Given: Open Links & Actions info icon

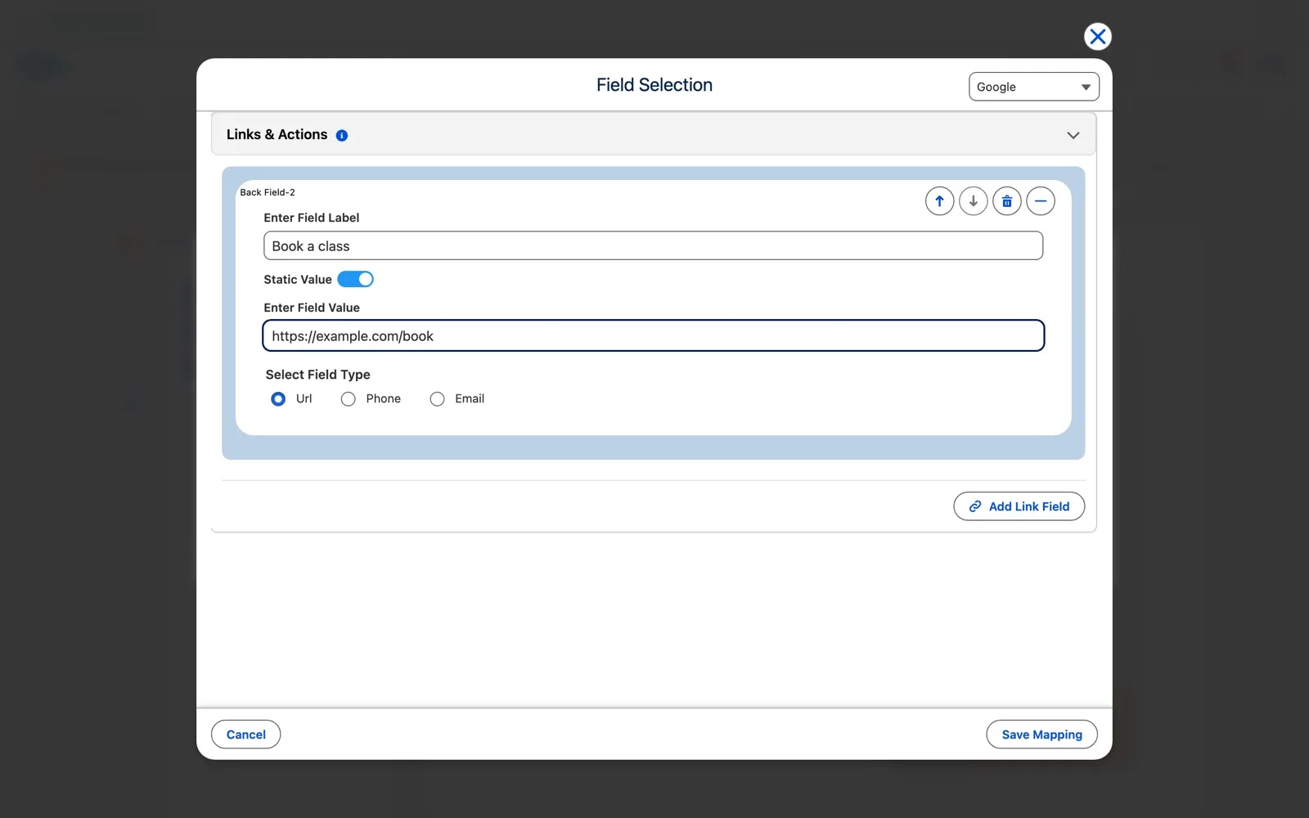Looking at the screenshot, I should click(342, 136).
